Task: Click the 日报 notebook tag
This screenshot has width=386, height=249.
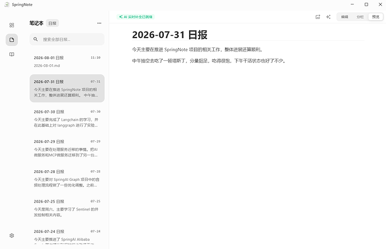Action: [52, 23]
